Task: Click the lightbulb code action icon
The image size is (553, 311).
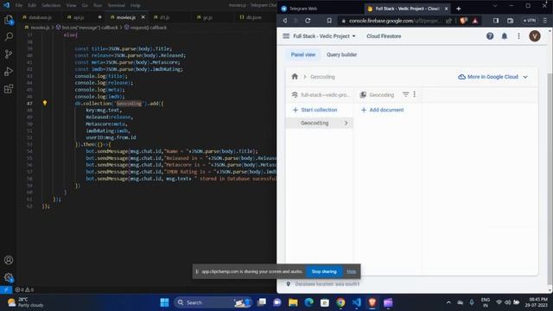Action: click(45, 104)
